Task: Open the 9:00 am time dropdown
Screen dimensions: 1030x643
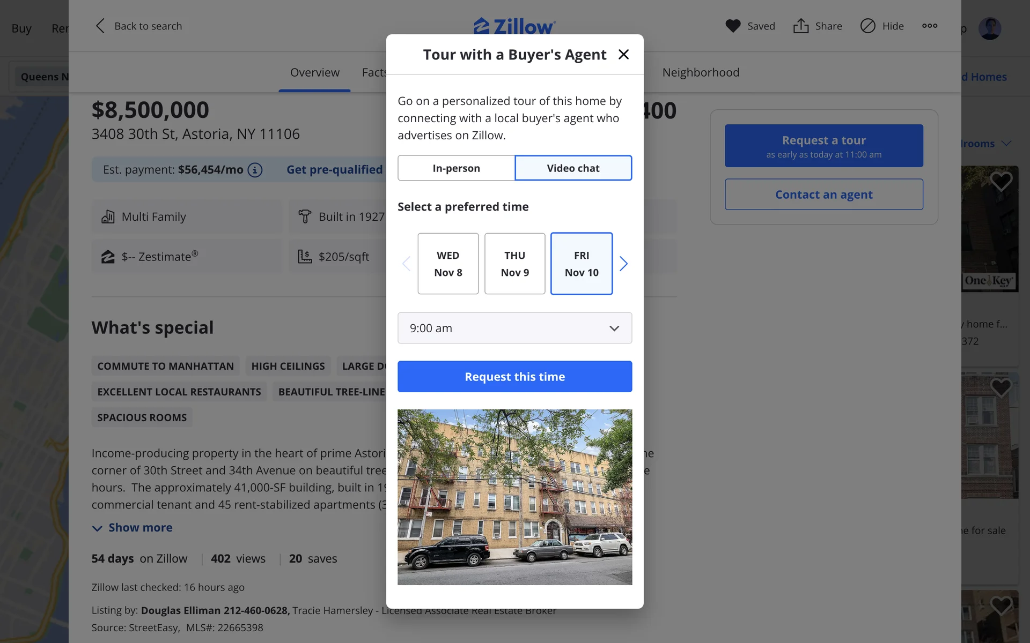Action: (514, 328)
